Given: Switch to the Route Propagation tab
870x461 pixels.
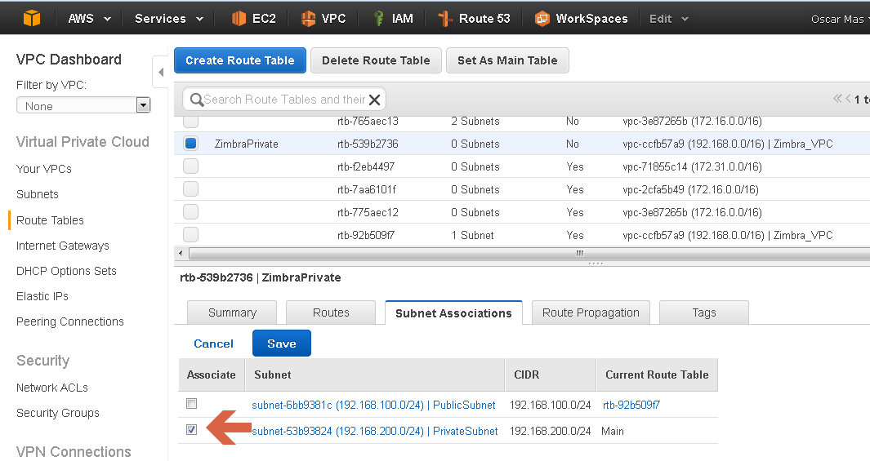Looking at the screenshot, I should (591, 313).
